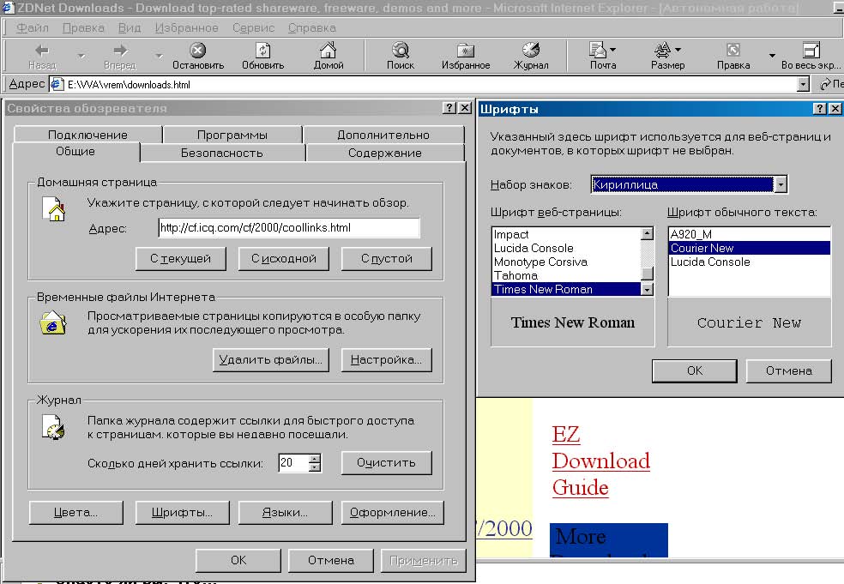Open the Forward button history dropdown arrow

pos(158,56)
